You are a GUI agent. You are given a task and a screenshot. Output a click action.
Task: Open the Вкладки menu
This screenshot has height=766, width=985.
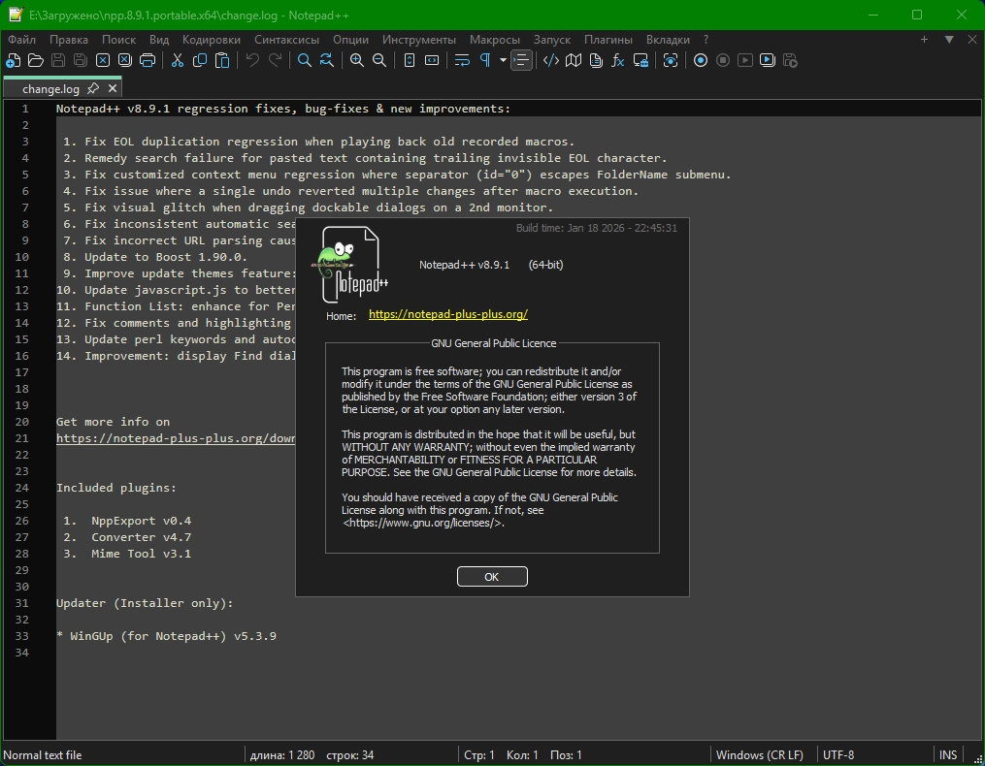668,39
